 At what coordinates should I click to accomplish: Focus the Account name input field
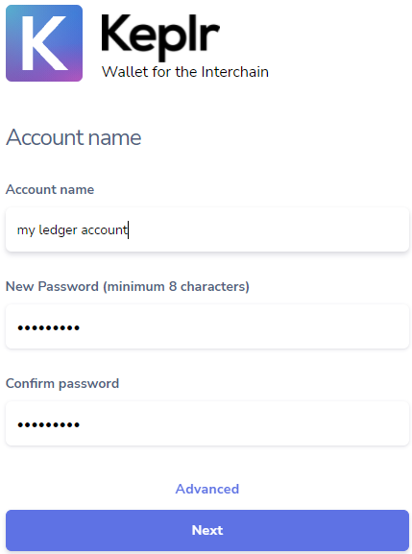(x=207, y=229)
